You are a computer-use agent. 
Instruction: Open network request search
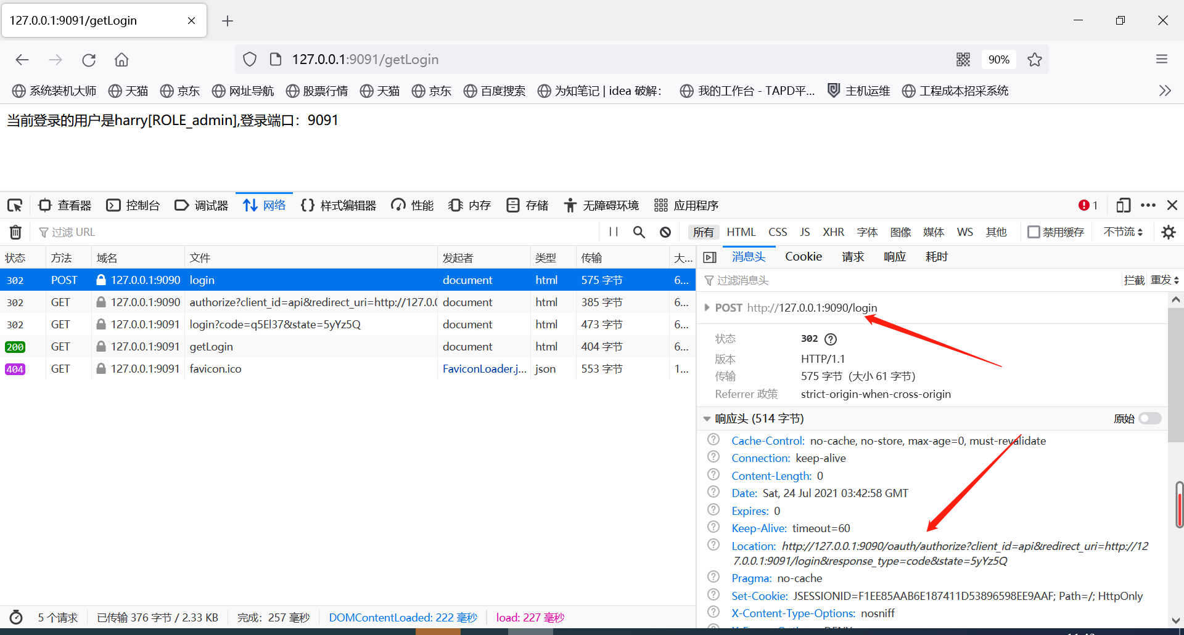point(639,232)
